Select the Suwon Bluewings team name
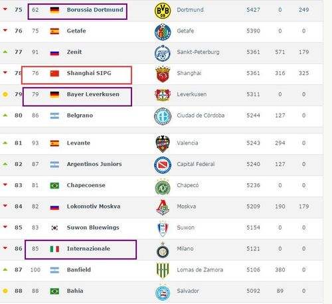The width and height of the screenshot is (332, 304). pos(93,228)
